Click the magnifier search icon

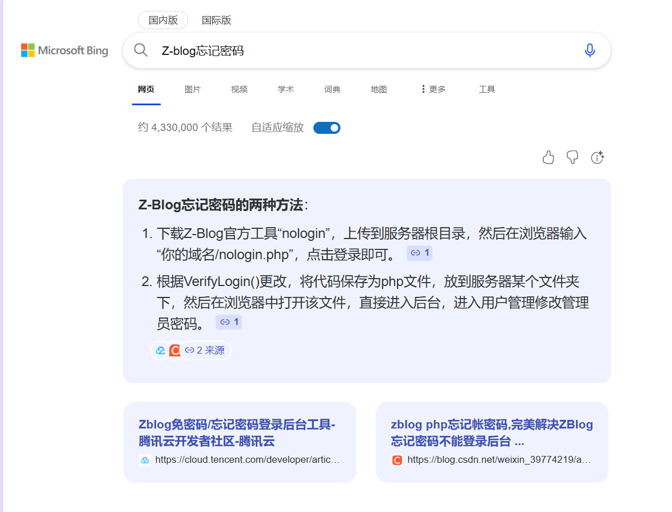[141, 50]
